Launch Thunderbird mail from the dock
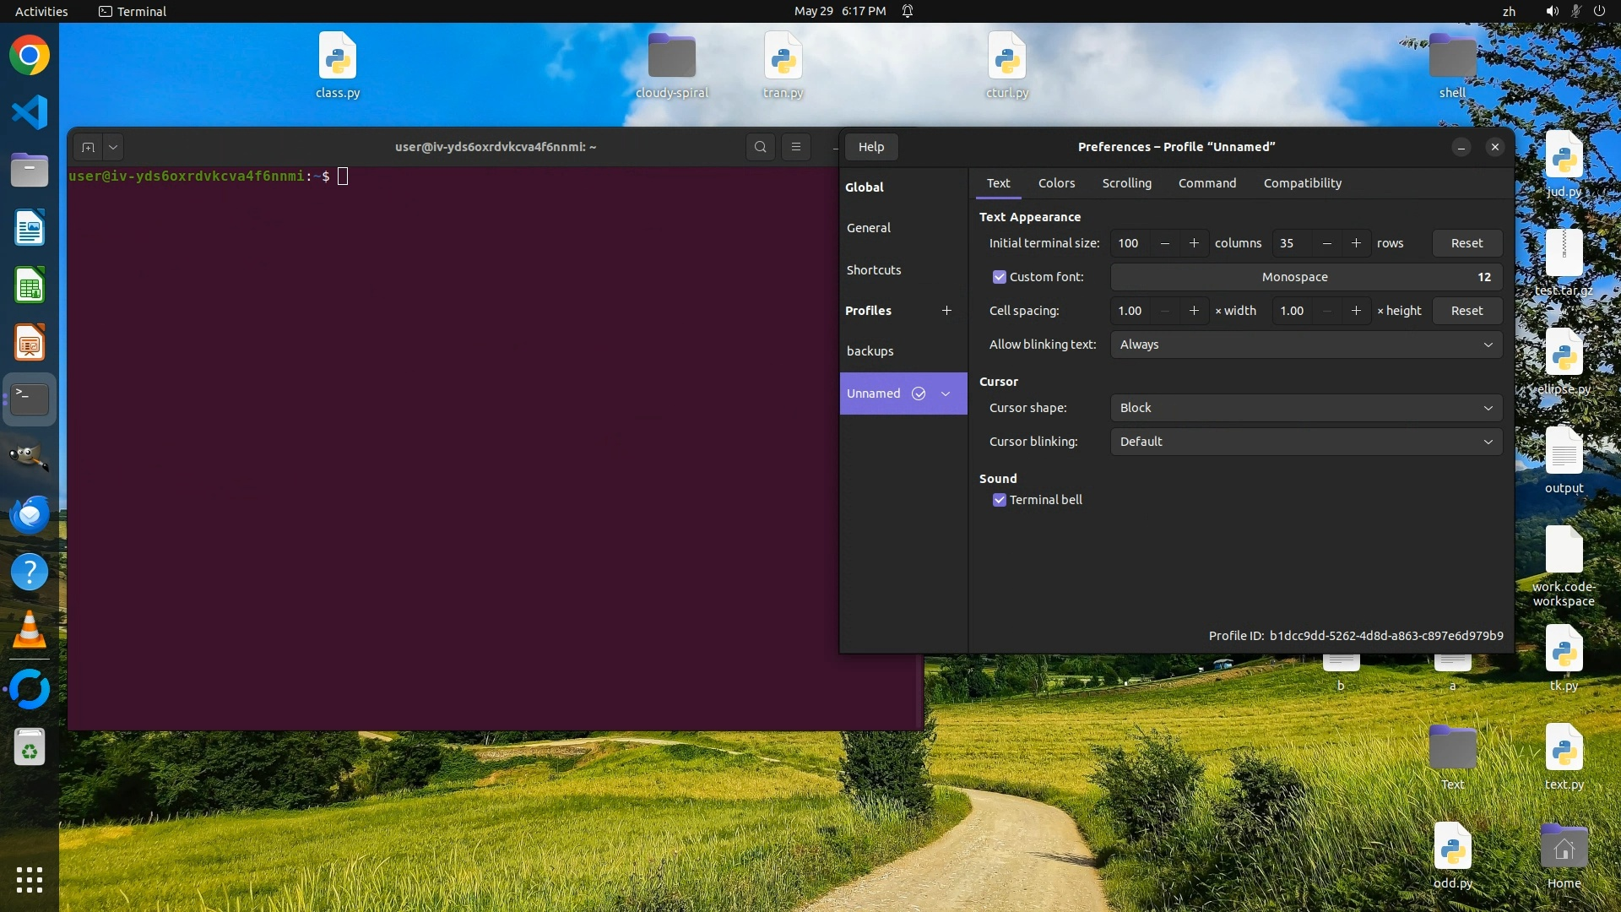This screenshot has width=1621, height=912. click(x=30, y=514)
